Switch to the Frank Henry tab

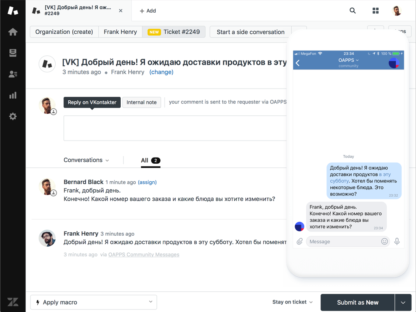coord(120,32)
